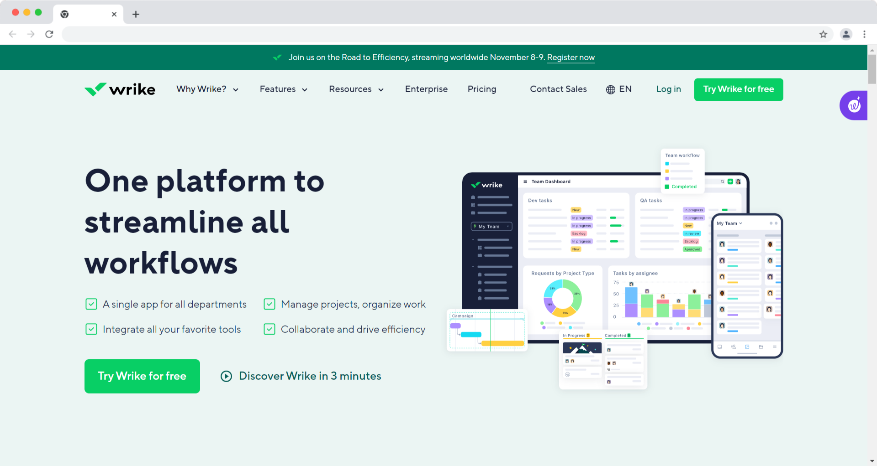Click the header Try Wrike for free button
Viewport: 877px width, 466px height.
click(739, 89)
